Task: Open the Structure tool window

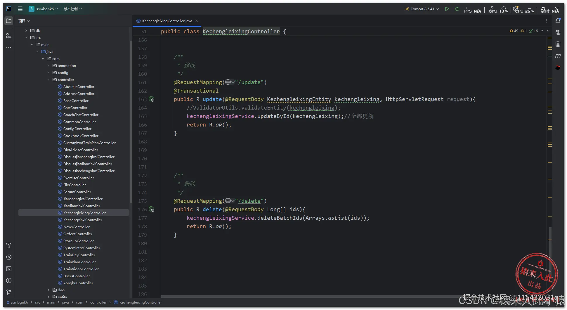Action: (9, 36)
